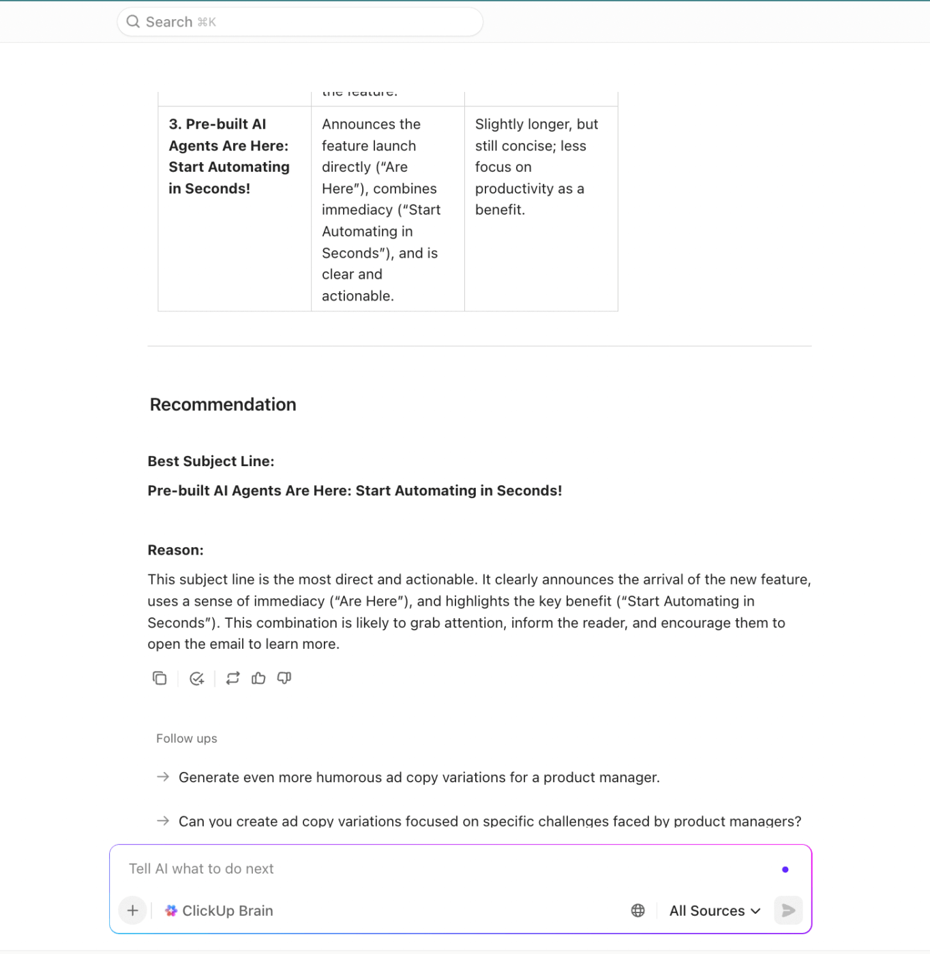Expand the All Sources chevron
The image size is (930, 954).
[755, 910]
